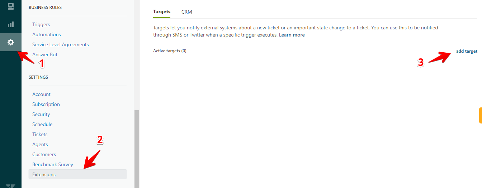The image size is (482, 188).
Task: Select the Extensions menu item
Action: point(44,174)
